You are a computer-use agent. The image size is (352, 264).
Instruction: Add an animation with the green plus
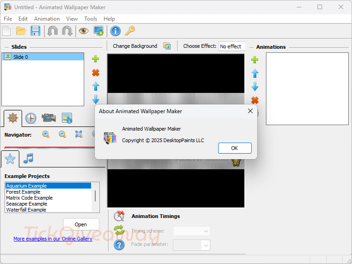[254, 60]
